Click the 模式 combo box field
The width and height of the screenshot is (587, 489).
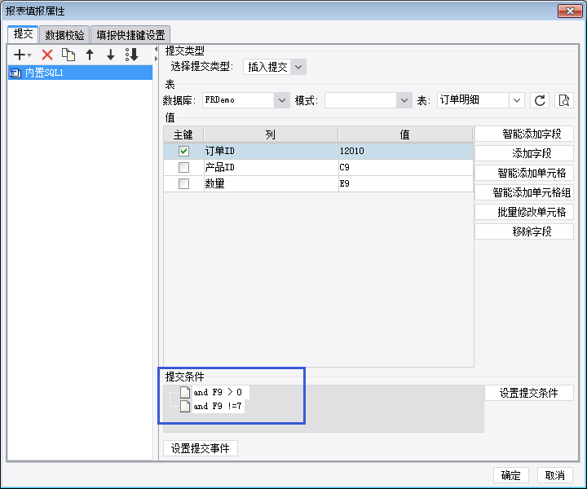pyautogui.click(x=368, y=100)
